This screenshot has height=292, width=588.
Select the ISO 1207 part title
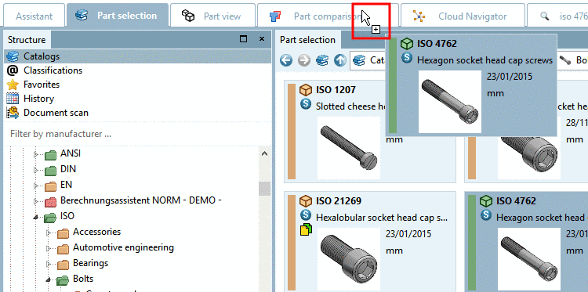point(336,90)
